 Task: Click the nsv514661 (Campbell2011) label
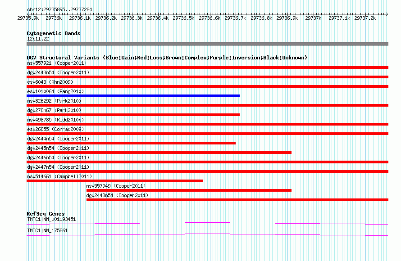pos(59,176)
